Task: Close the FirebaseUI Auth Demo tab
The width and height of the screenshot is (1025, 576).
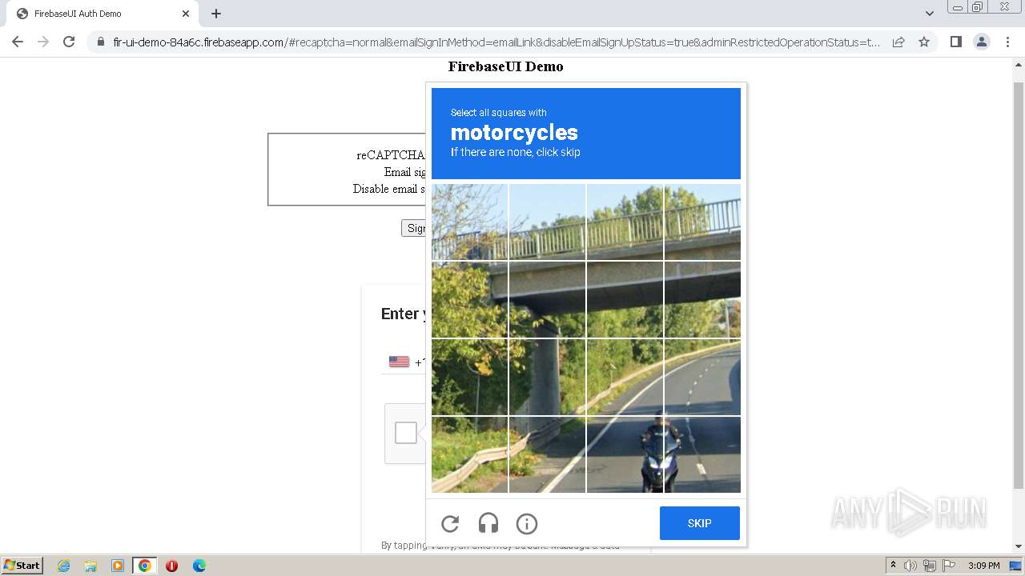Action: (x=186, y=14)
